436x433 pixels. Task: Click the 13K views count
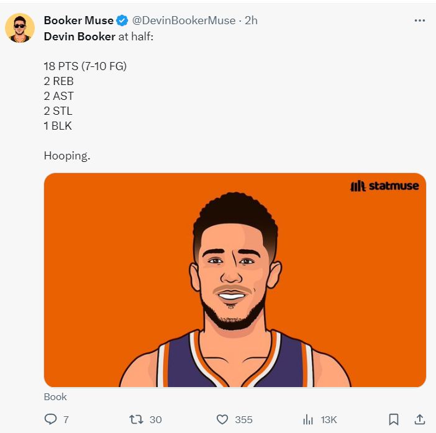click(x=329, y=420)
